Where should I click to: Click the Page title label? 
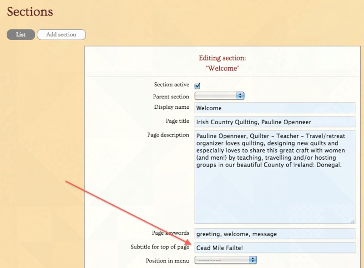[177, 121]
